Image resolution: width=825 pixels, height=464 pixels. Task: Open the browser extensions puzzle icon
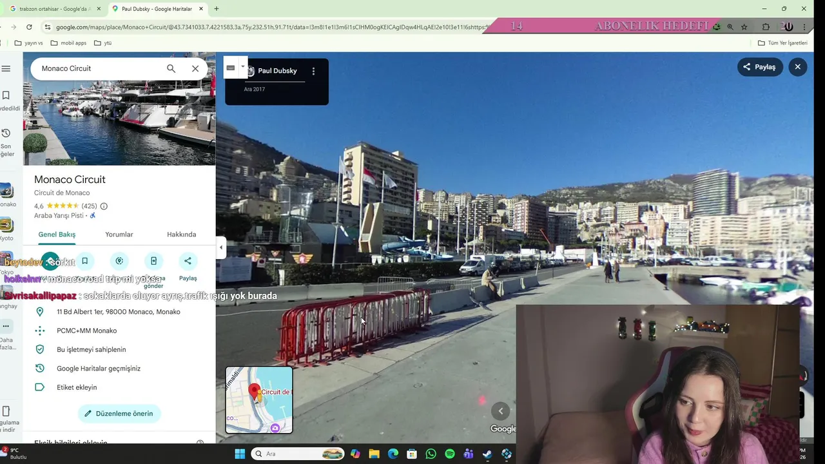766,27
